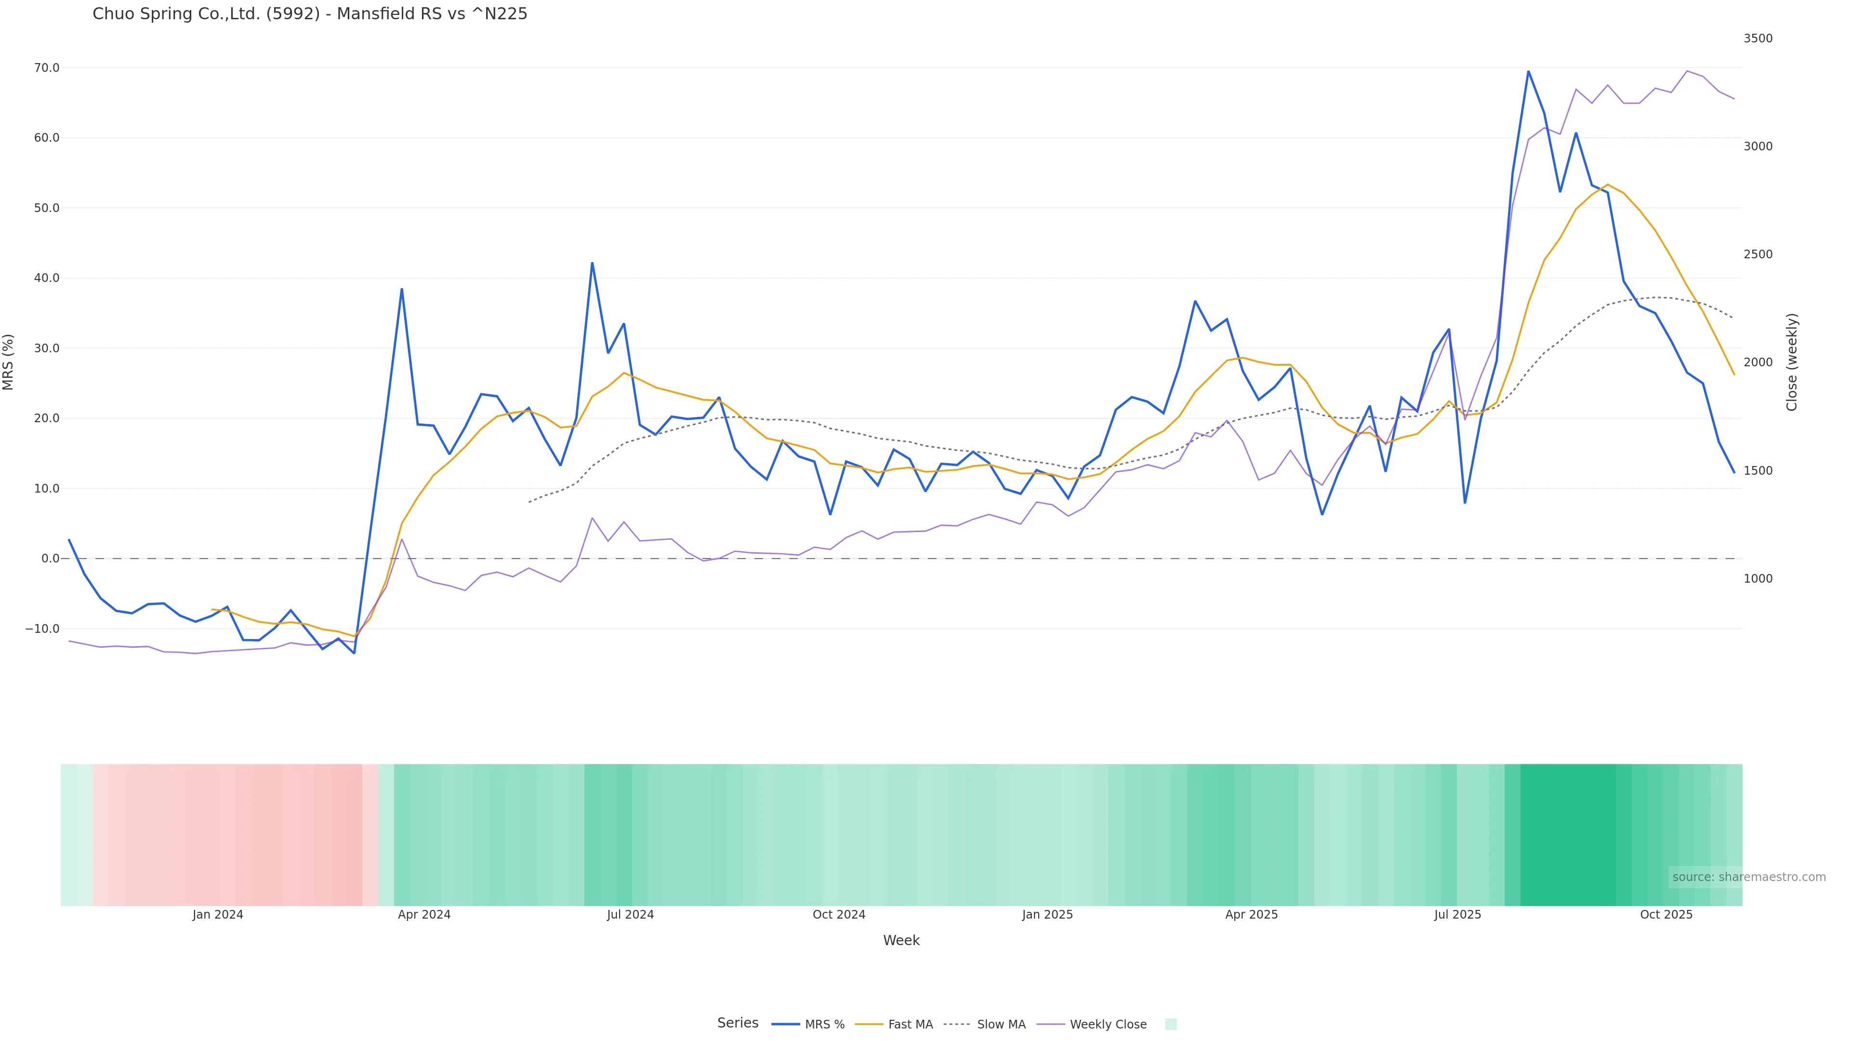1850x1041 pixels.
Task: Click the MRS (%) y-axis title
Action: pyautogui.click(x=9, y=362)
